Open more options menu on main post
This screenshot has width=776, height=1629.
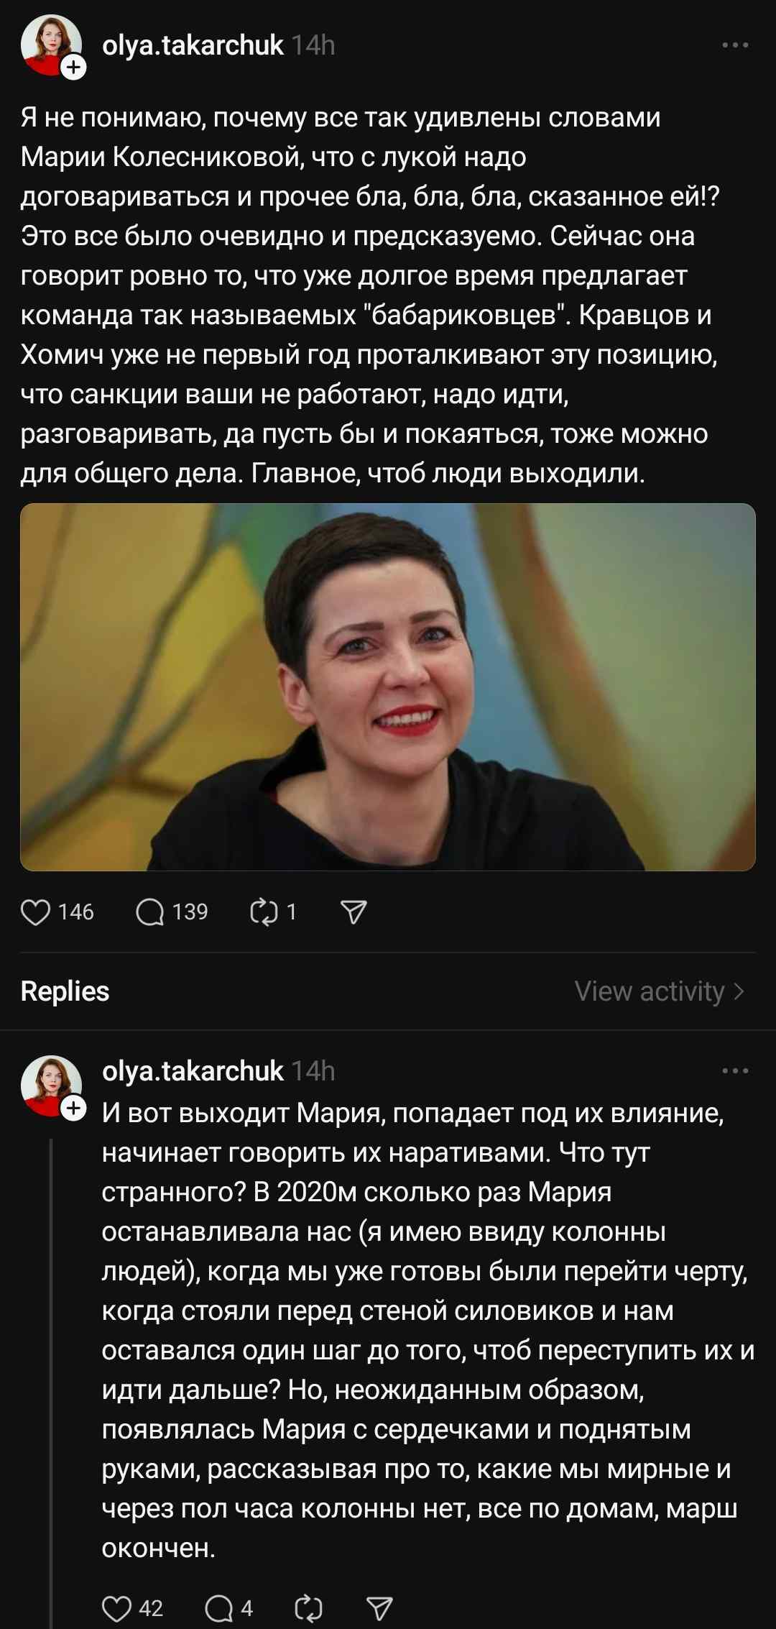click(735, 45)
